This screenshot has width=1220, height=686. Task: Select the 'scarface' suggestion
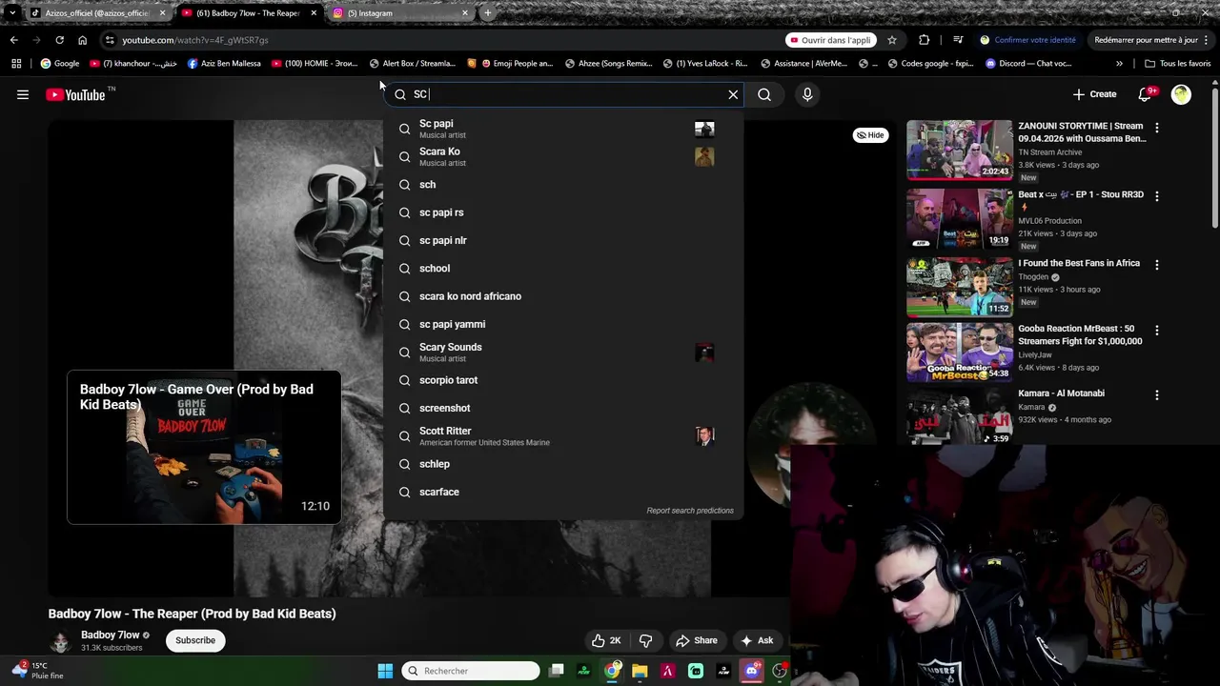562,492
